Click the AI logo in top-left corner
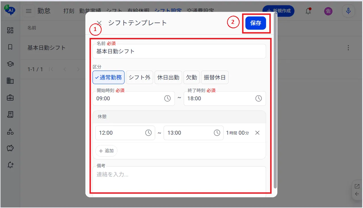363x208 pixels. (10, 10)
